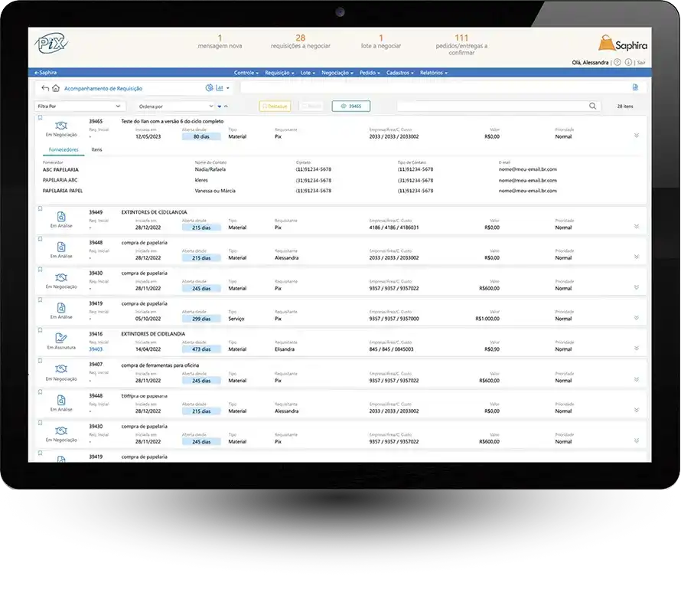Toggle bookmark flag on requisition 39465
Viewport: 681px width, 596px height.
click(40, 118)
